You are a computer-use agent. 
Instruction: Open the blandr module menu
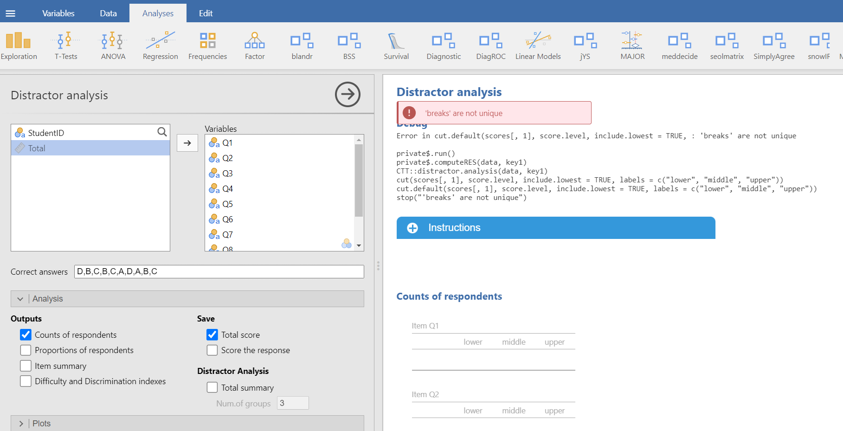(x=302, y=46)
